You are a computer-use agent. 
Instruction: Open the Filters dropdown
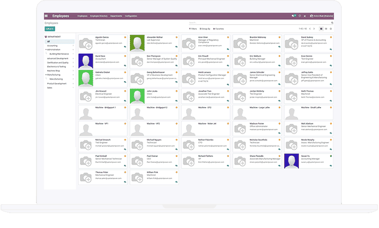[x=193, y=29]
